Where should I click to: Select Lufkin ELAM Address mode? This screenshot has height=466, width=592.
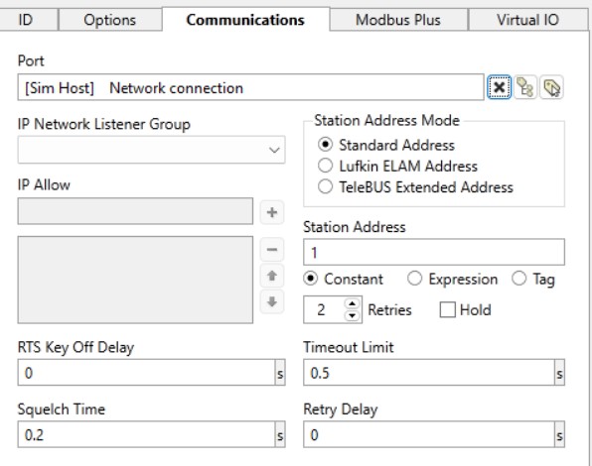pos(397,166)
